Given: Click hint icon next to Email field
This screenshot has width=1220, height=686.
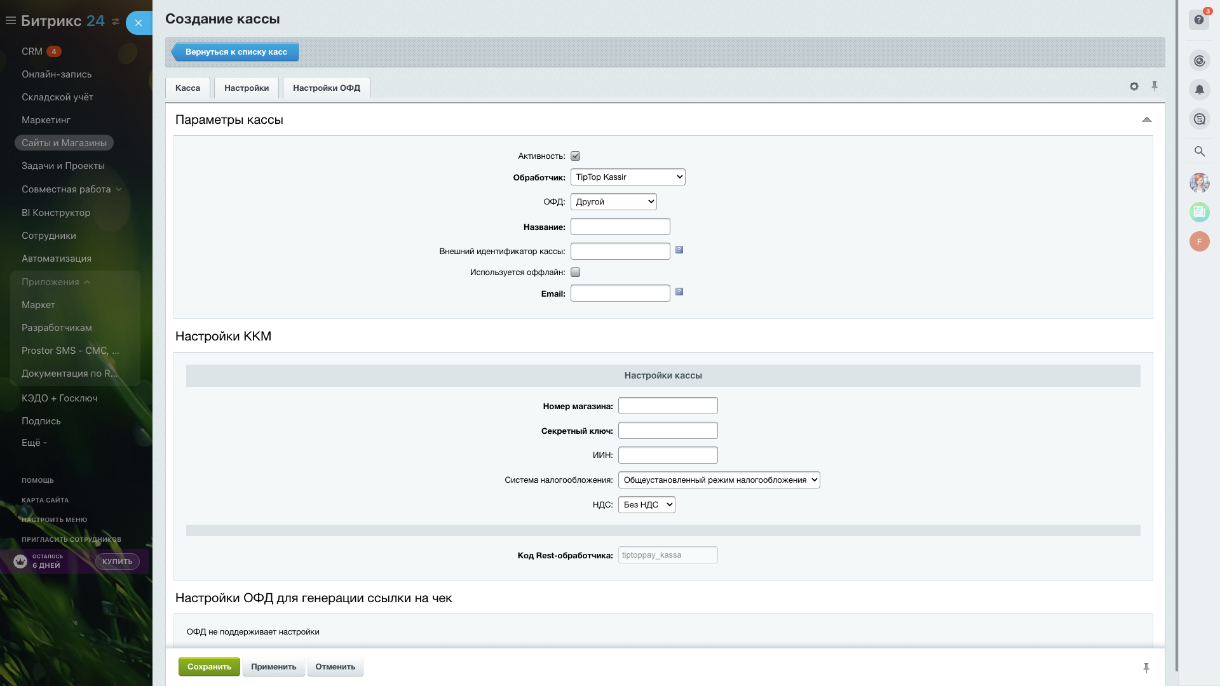Looking at the screenshot, I should pos(679,292).
